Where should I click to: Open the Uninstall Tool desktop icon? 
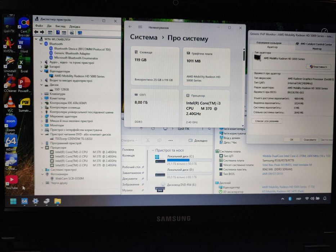[x=10, y=67]
